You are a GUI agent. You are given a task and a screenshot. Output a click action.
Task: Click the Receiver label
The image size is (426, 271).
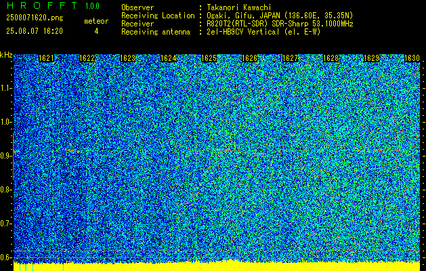coord(137,24)
